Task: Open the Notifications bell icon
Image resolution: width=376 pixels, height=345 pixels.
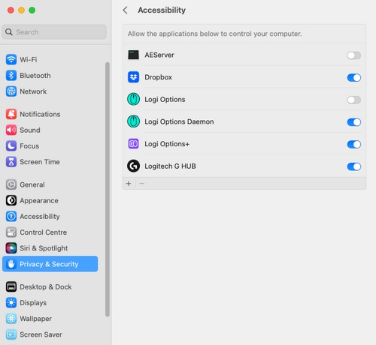Action: (x=11, y=114)
